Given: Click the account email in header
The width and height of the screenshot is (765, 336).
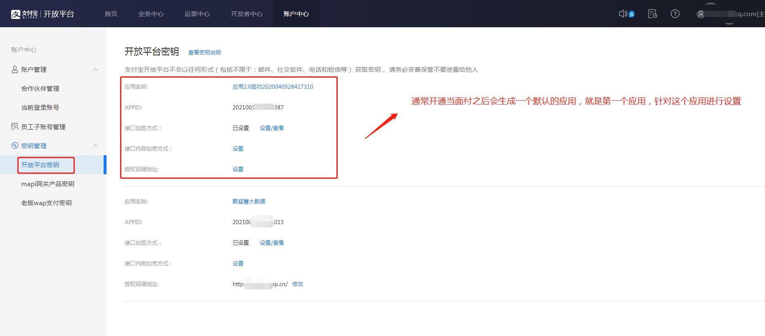Looking at the screenshot, I should click(x=734, y=14).
